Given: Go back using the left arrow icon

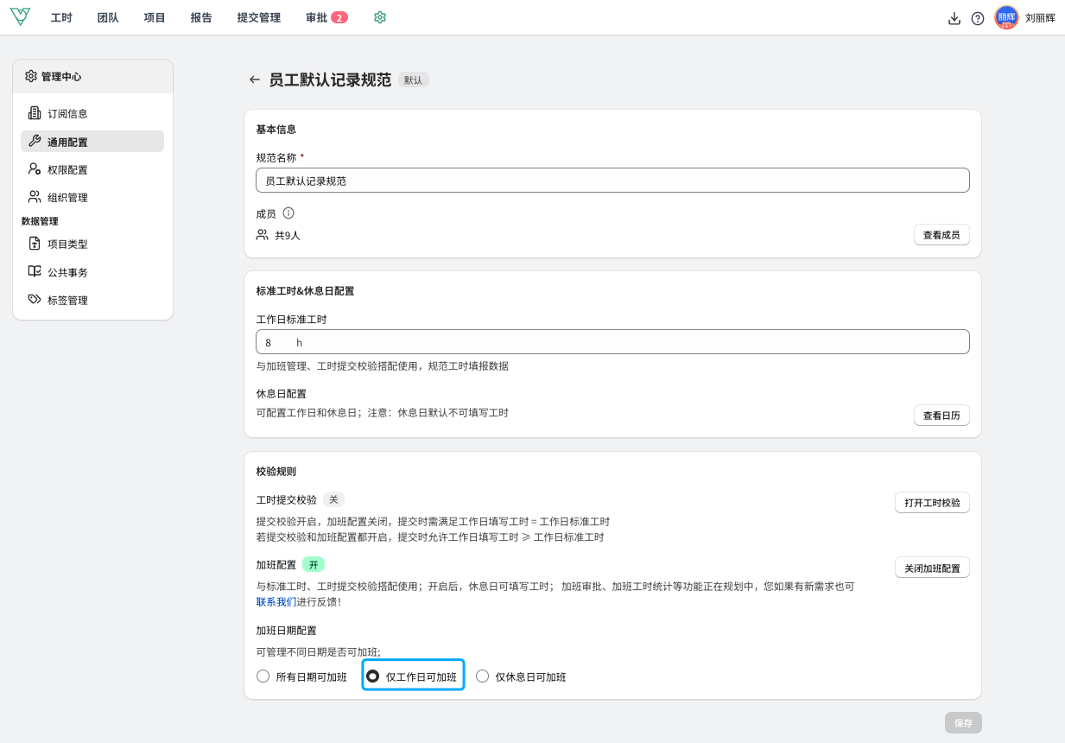Looking at the screenshot, I should [254, 79].
